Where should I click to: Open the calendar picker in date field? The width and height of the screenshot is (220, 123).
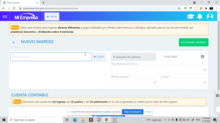tap(202, 57)
